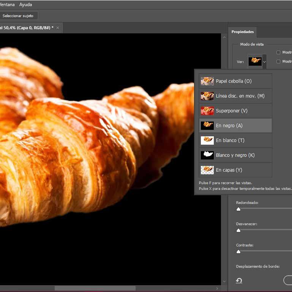Click the Desvanecer slider handle
292x292 pixels.
point(238,230)
